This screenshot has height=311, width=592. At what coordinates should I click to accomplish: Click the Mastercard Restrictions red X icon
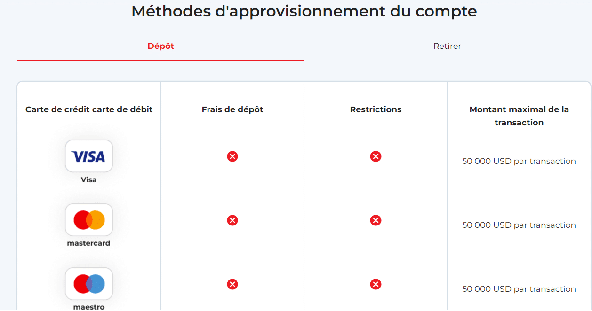coord(376,220)
